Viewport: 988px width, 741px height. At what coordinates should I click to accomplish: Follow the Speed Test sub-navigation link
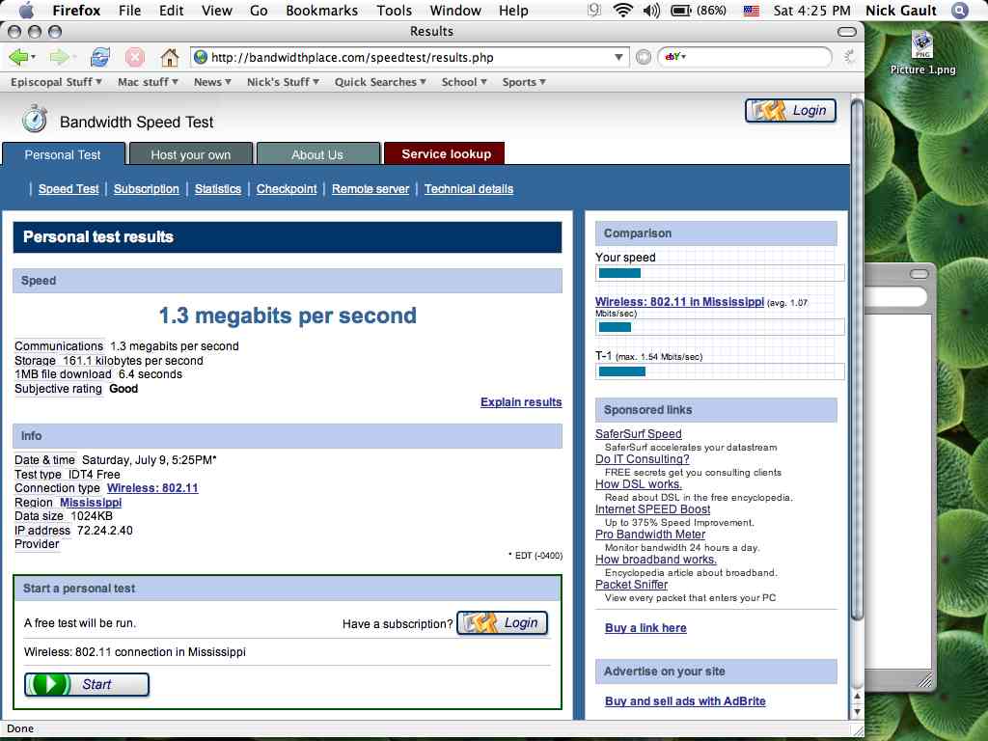(x=69, y=189)
